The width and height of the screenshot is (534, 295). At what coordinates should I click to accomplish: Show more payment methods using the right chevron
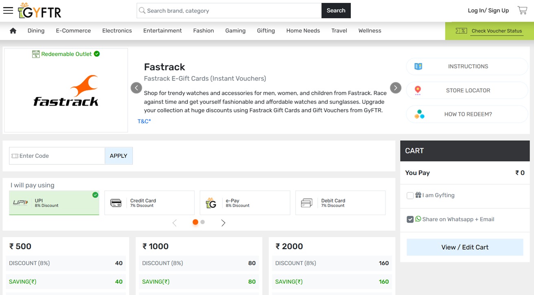(223, 223)
